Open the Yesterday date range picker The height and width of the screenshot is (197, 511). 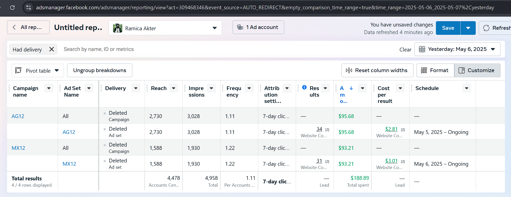tap(457, 49)
